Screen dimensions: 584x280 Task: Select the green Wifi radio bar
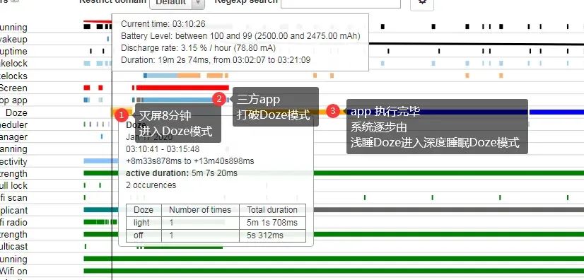coord(100,222)
